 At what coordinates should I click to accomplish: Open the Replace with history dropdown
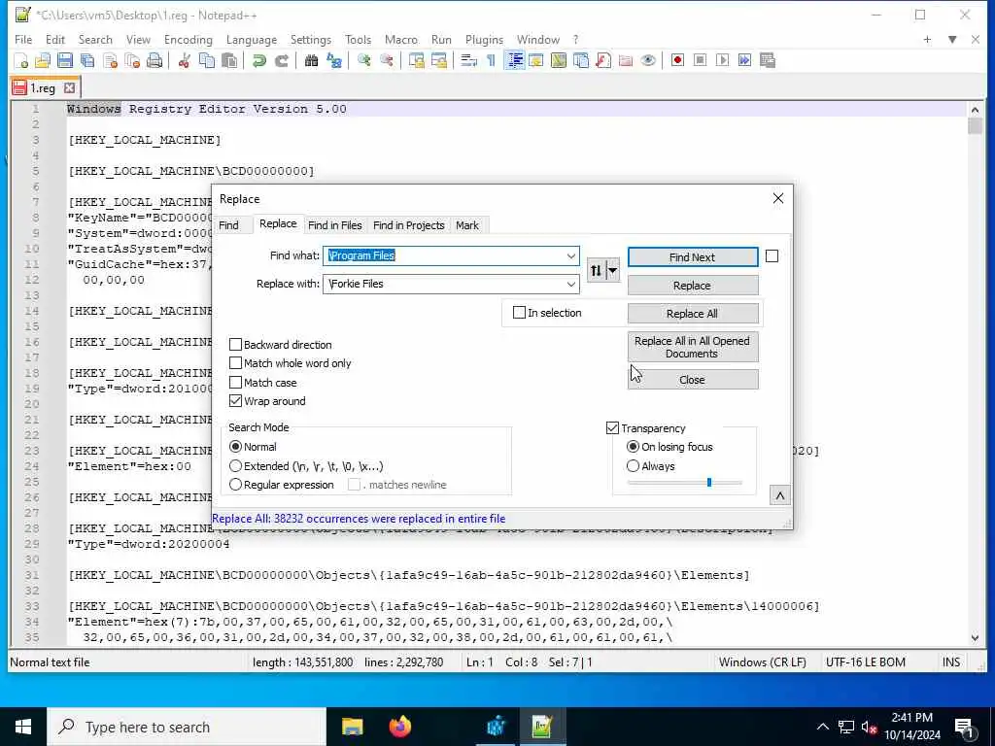tap(571, 285)
